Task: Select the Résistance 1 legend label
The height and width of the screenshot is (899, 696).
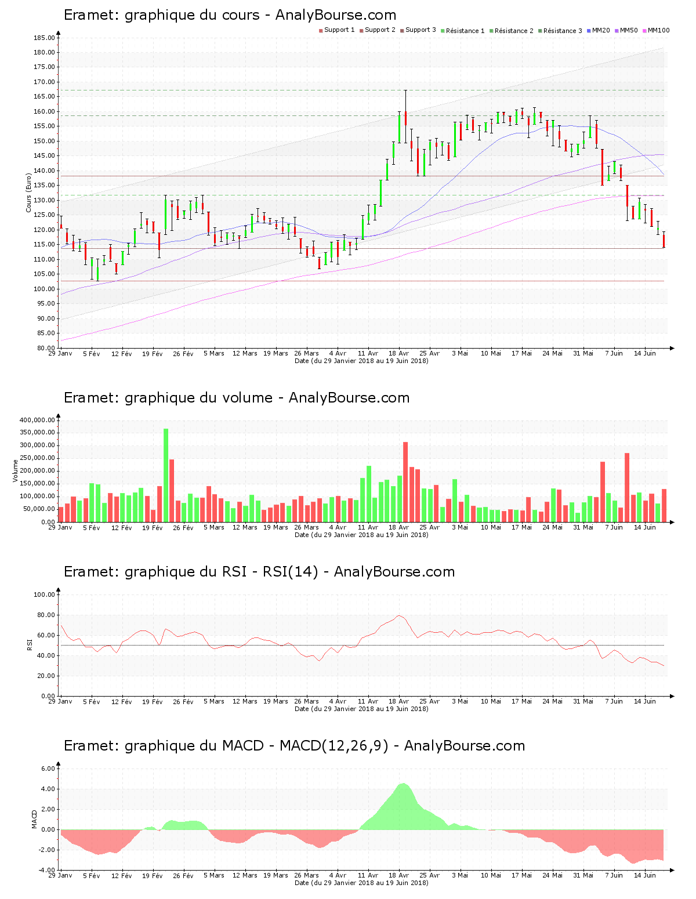Action: (465, 31)
